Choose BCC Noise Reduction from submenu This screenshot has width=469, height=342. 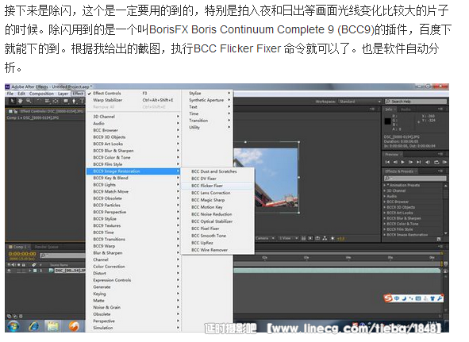pos(217,214)
